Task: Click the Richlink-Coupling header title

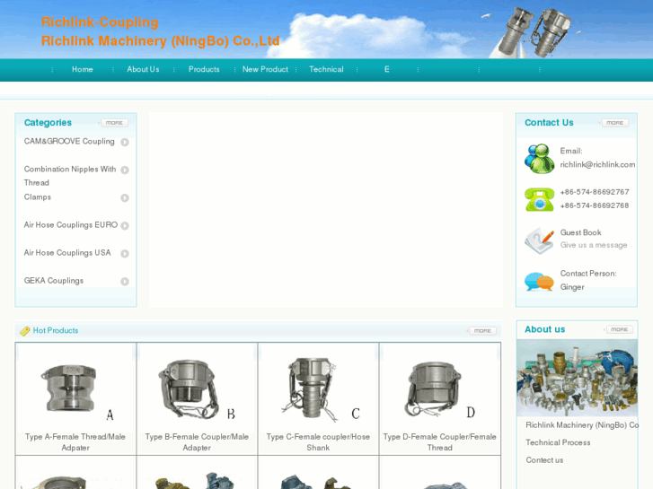Action: coord(100,22)
